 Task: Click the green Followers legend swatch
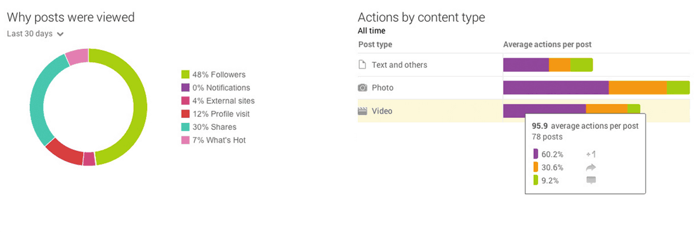click(x=185, y=75)
